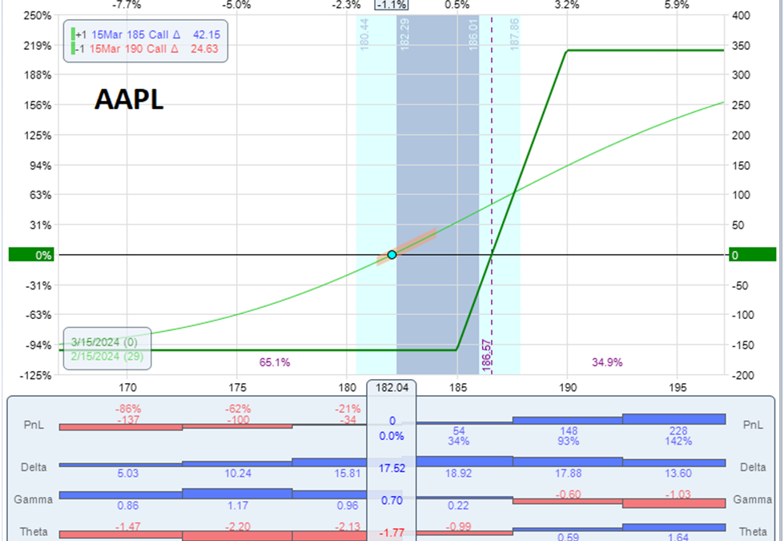This screenshot has width=784, height=541.
Task: Click the 186.57 breakeven line label
Action: click(x=486, y=353)
